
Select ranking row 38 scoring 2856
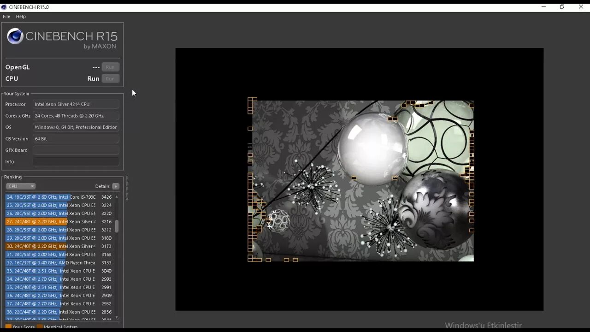59,312
